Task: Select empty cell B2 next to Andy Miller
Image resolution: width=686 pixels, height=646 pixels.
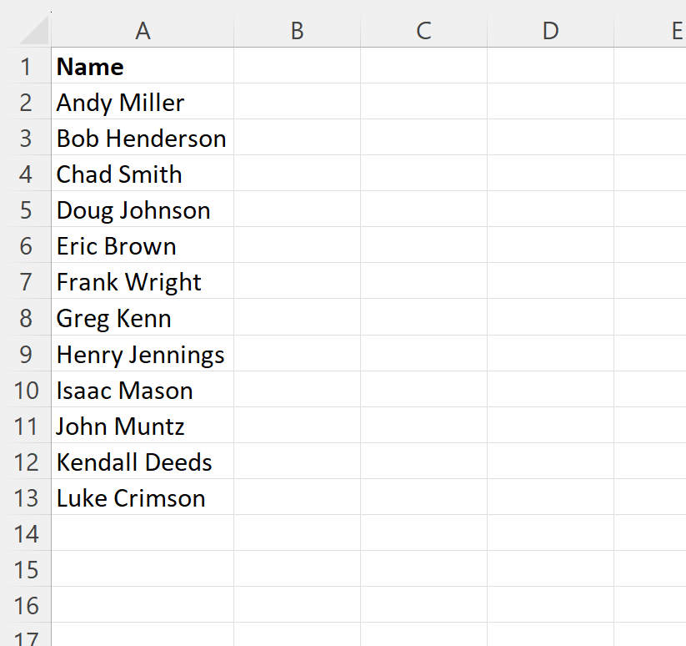Action: pos(297,103)
